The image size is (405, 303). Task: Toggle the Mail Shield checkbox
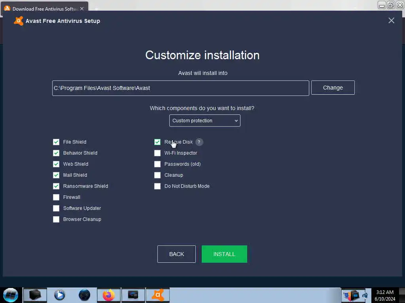(x=56, y=175)
